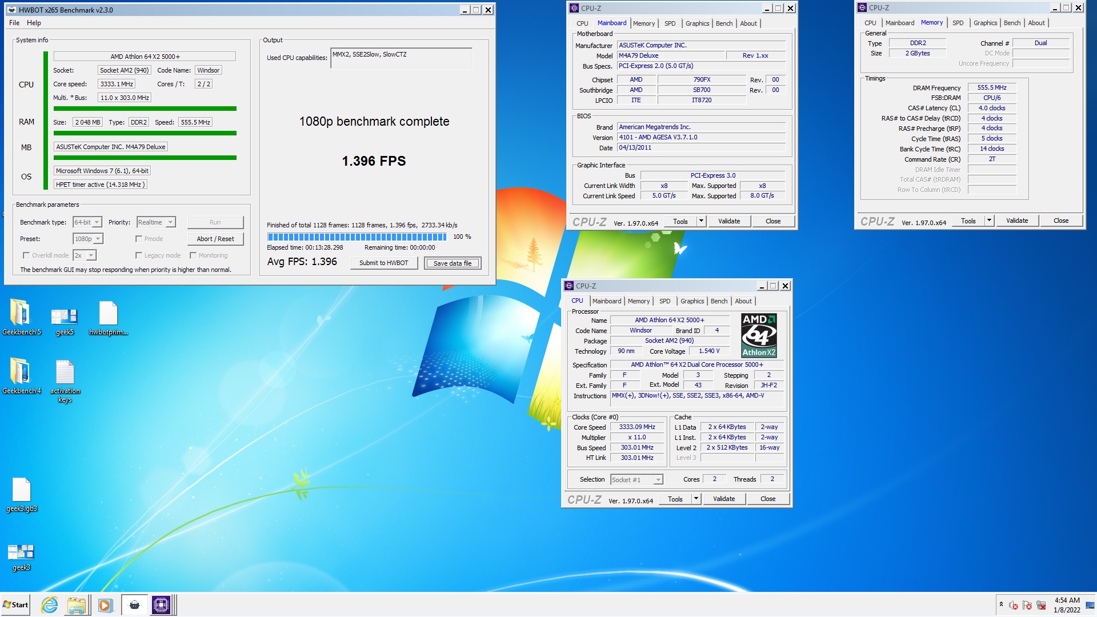Screen dimensions: 1097x617
Task: Click the Start button
Action: (x=15, y=605)
